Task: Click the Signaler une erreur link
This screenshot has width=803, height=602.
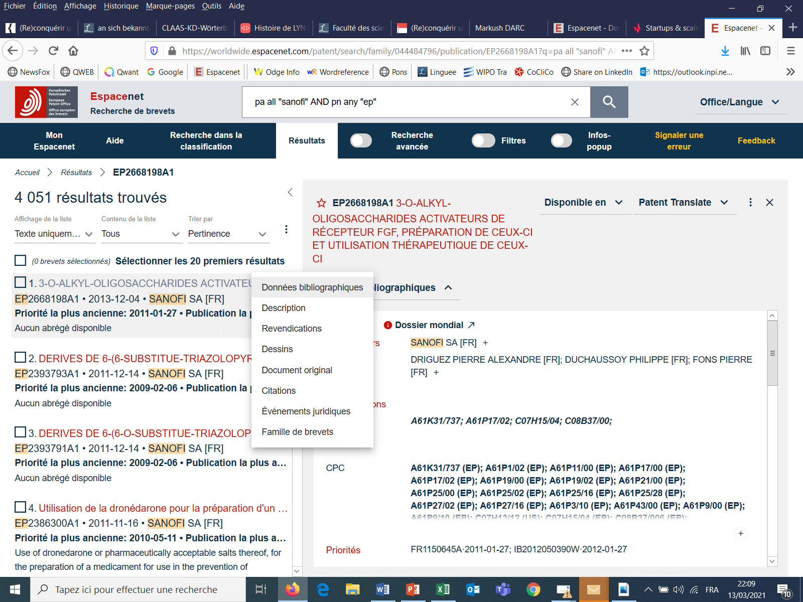Action: pos(679,140)
